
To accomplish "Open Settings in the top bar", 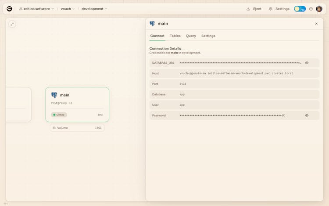I will tap(279, 9).
